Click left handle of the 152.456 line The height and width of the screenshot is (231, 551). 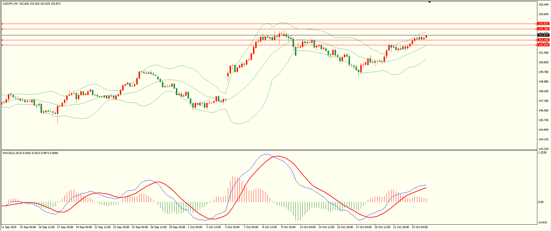click(2, 40)
